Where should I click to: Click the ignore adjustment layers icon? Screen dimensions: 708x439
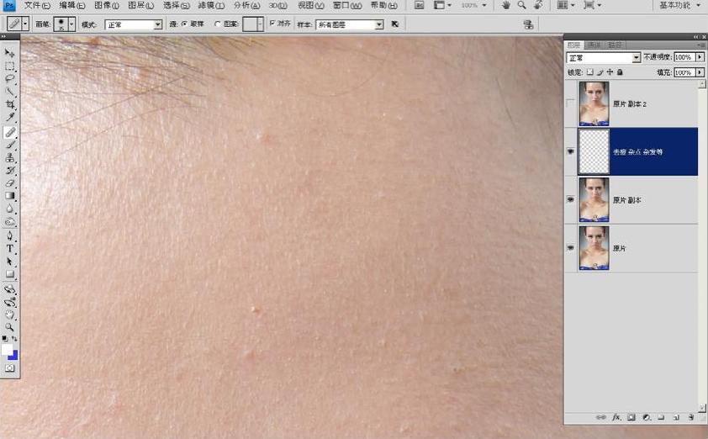(x=395, y=24)
